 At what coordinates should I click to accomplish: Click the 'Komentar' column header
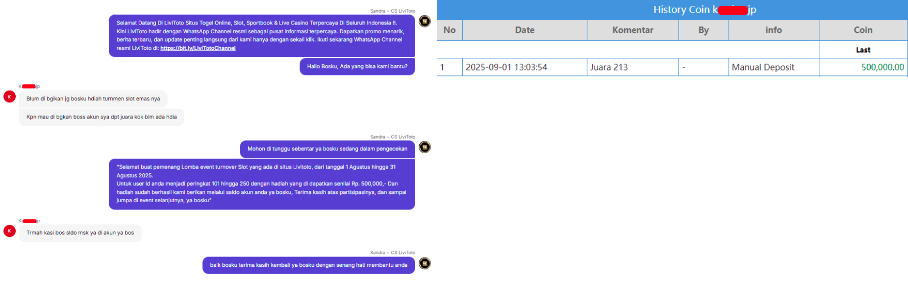point(633,30)
